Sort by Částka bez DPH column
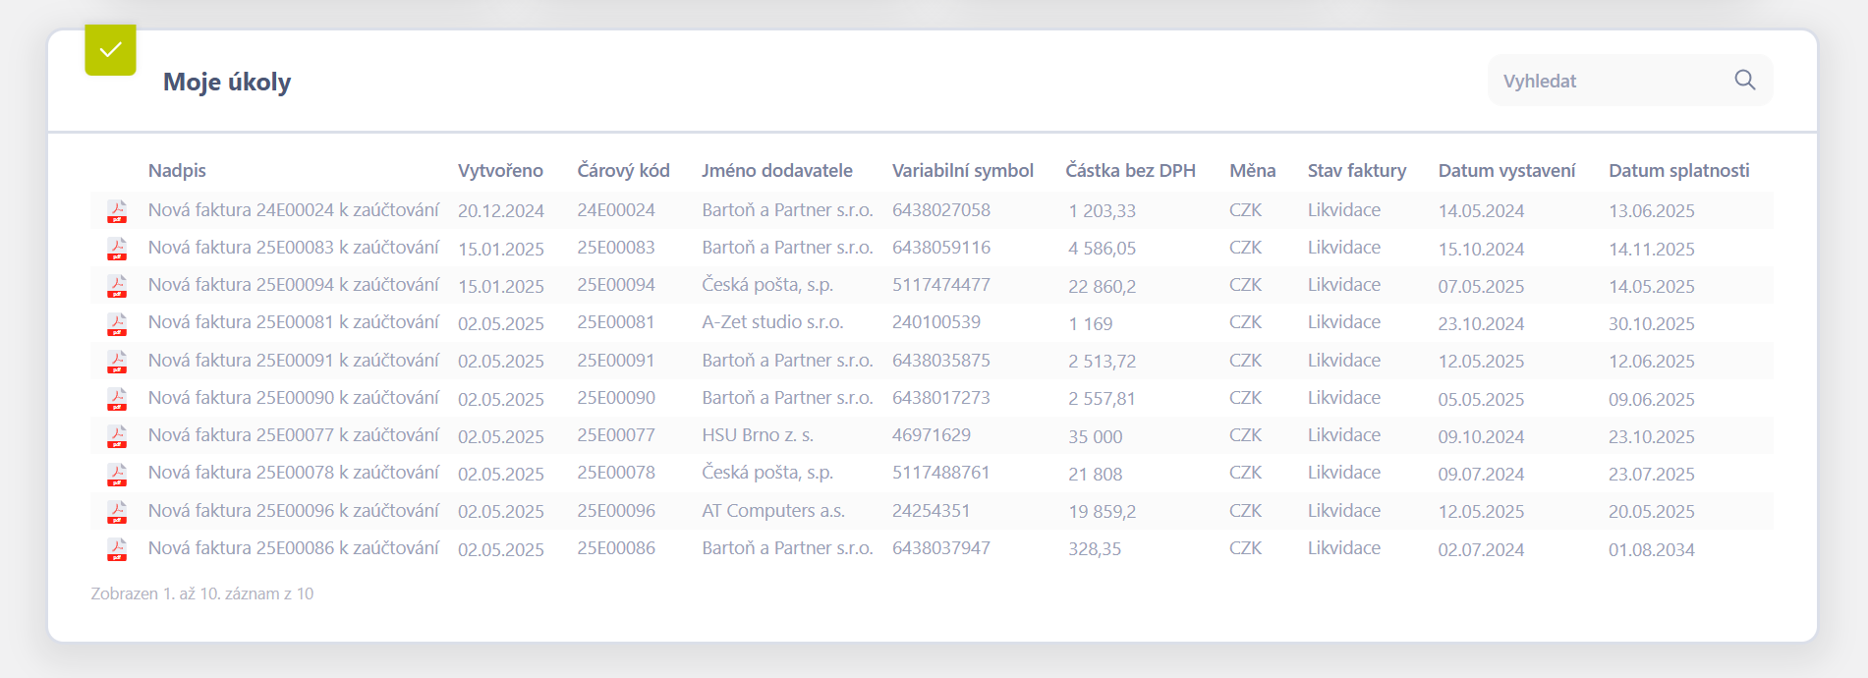The width and height of the screenshot is (1868, 678). pyautogui.click(x=1130, y=171)
